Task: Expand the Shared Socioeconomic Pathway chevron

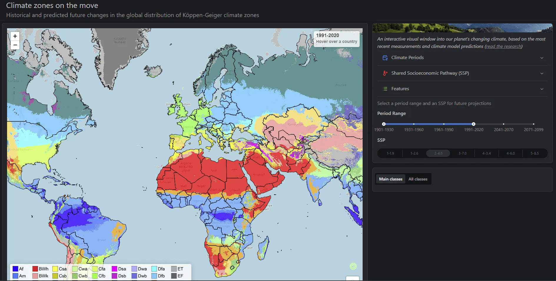Action: [x=542, y=73]
